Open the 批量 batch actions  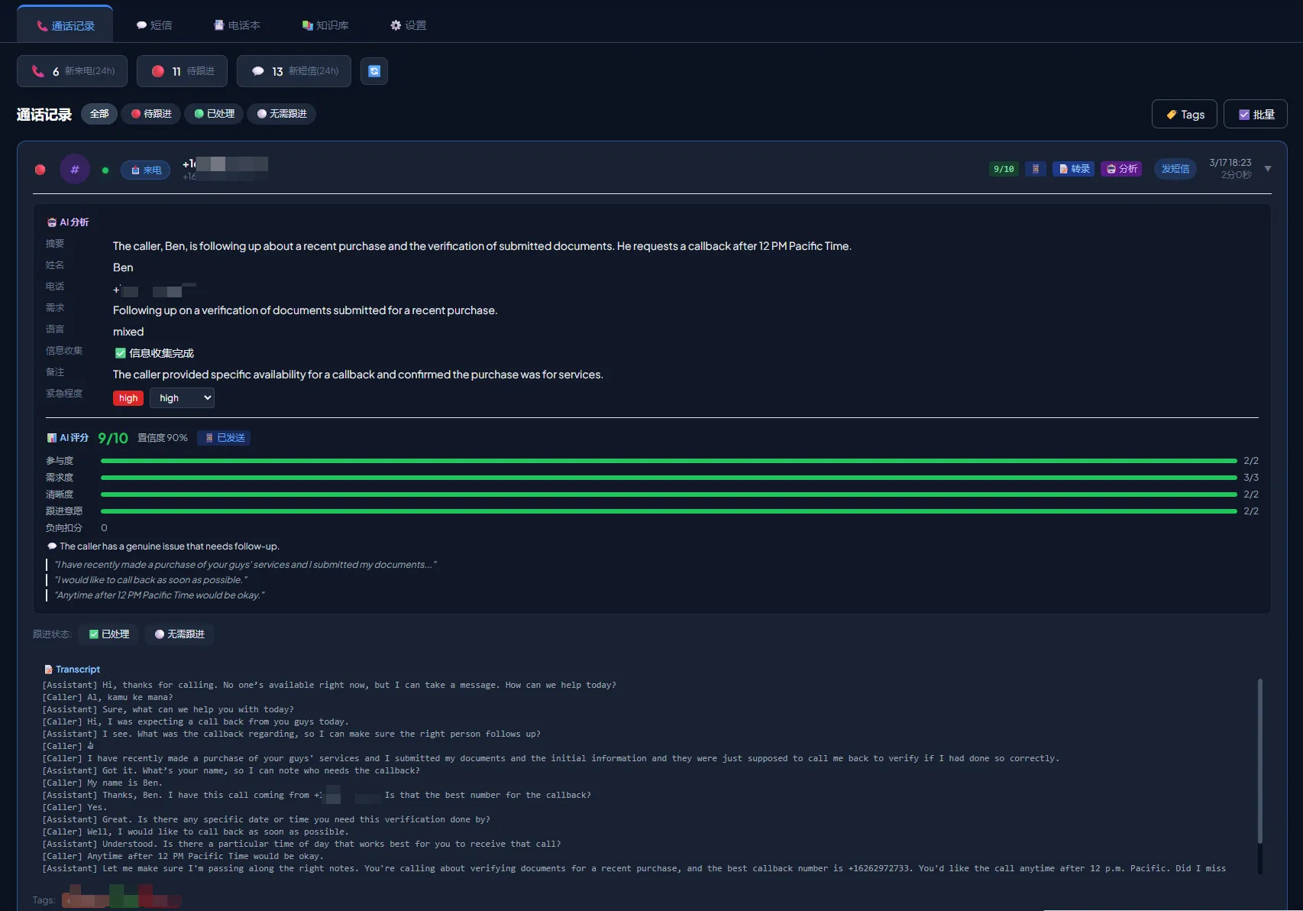[1255, 114]
